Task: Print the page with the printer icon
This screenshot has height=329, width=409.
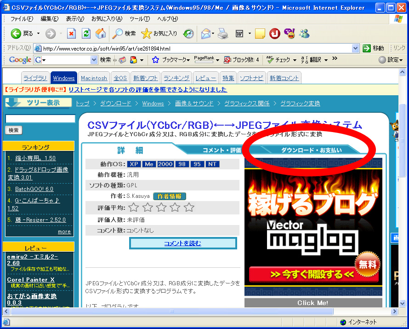Action: click(x=223, y=34)
